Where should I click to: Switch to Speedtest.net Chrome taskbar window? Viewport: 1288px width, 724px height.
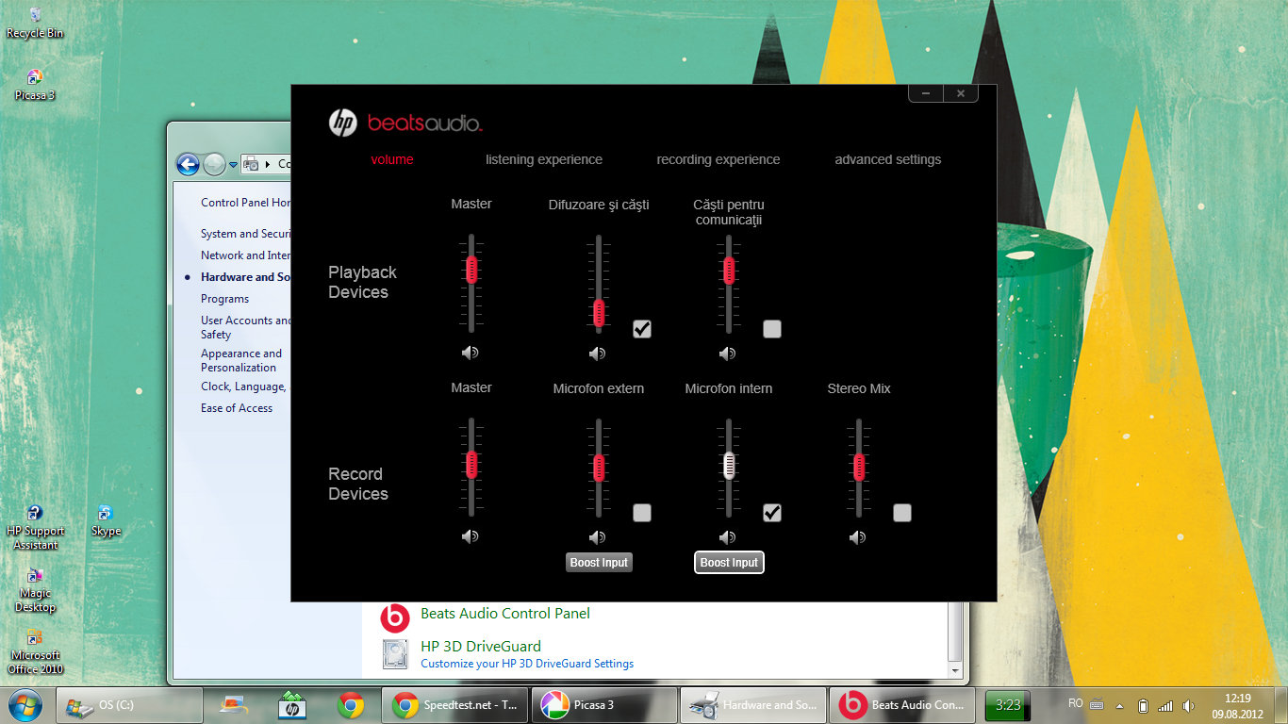(455, 704)
